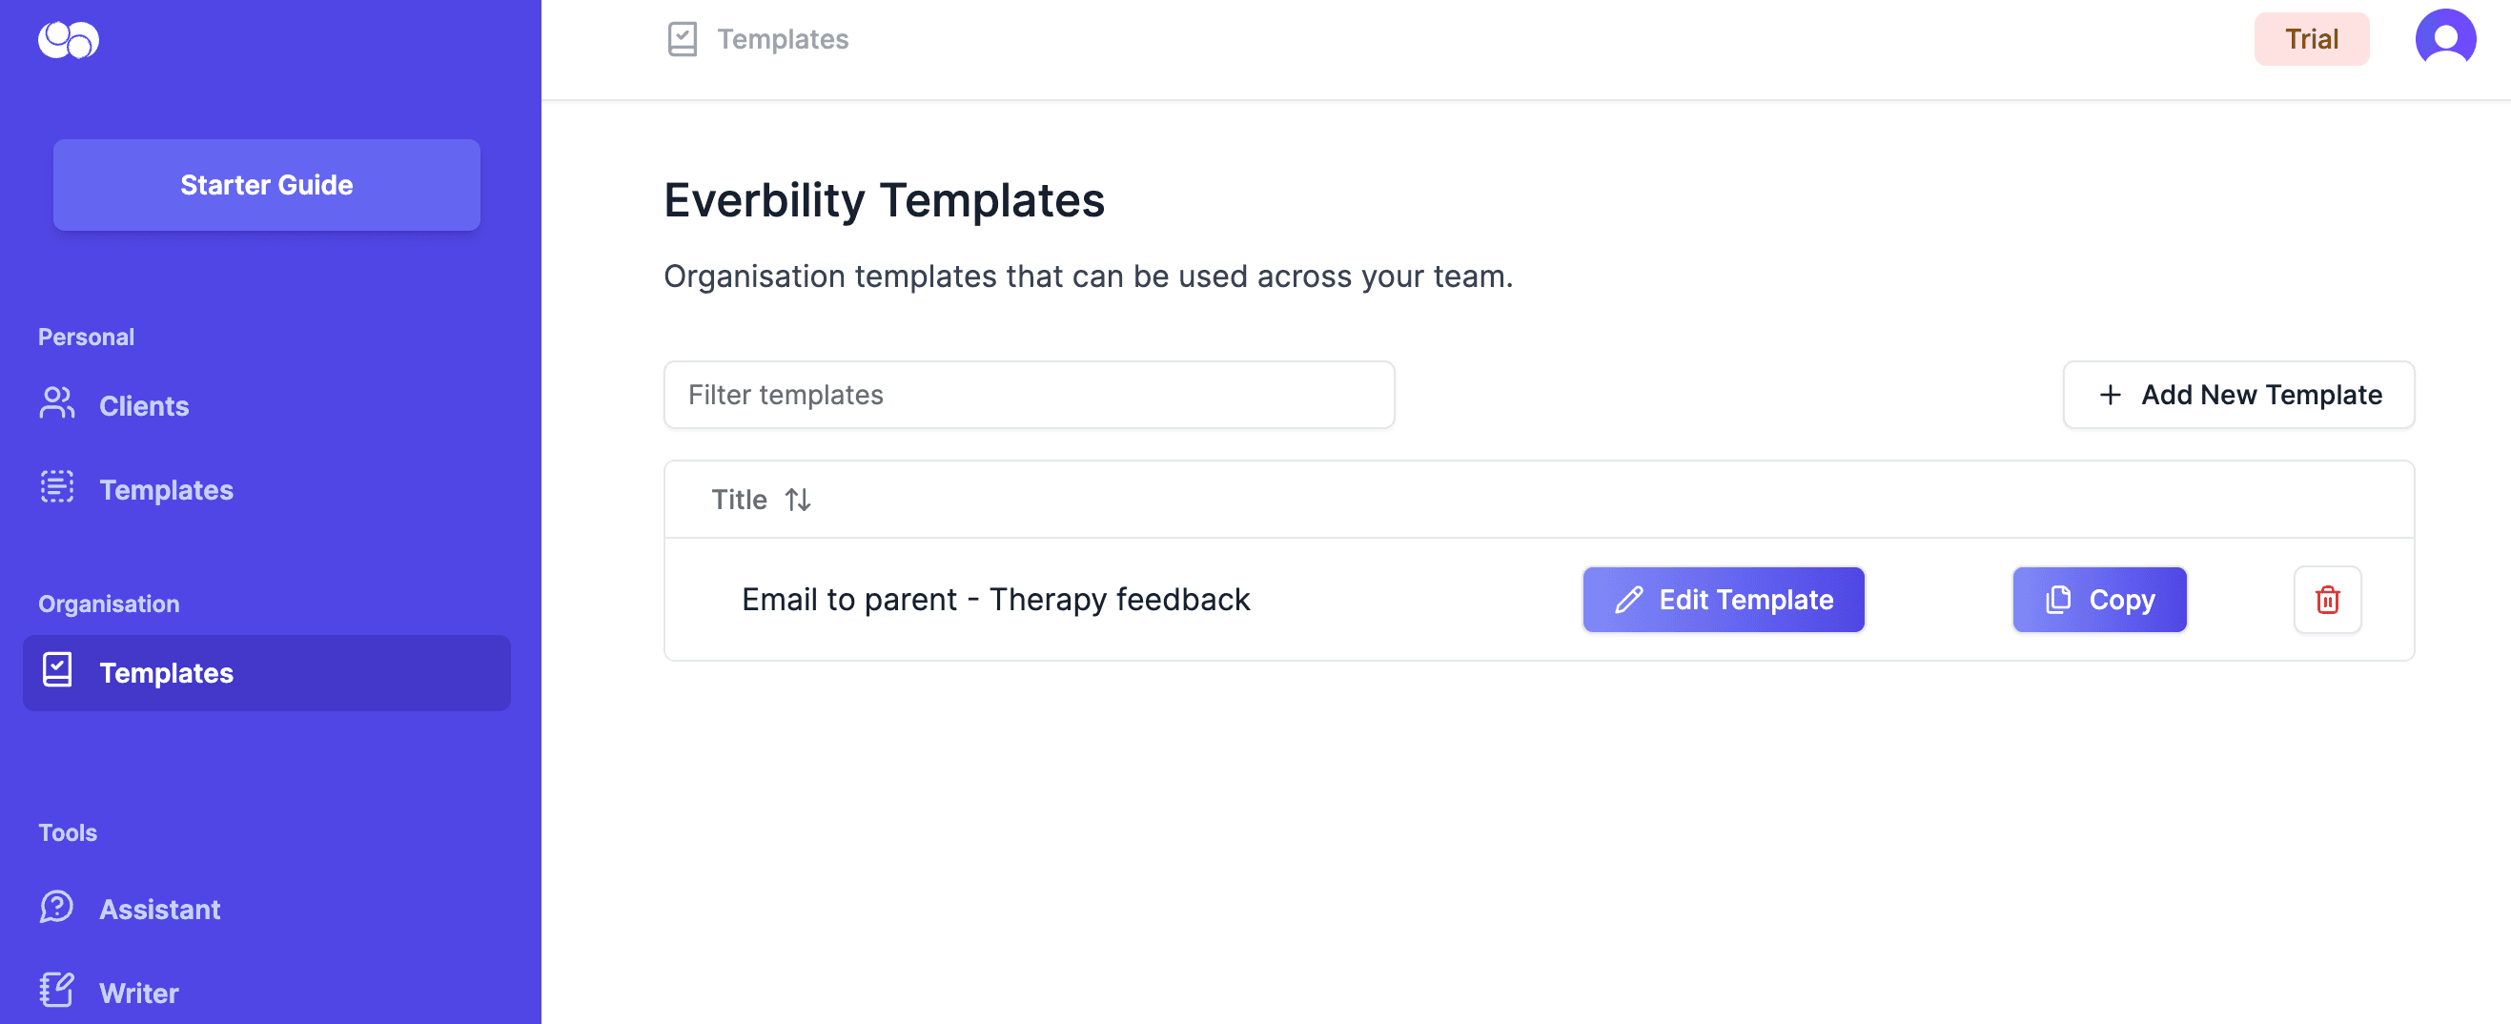The width and height of the screenshot is (2511, 1024).
Task: Focus the Filter templates field
Action: 1029,395
